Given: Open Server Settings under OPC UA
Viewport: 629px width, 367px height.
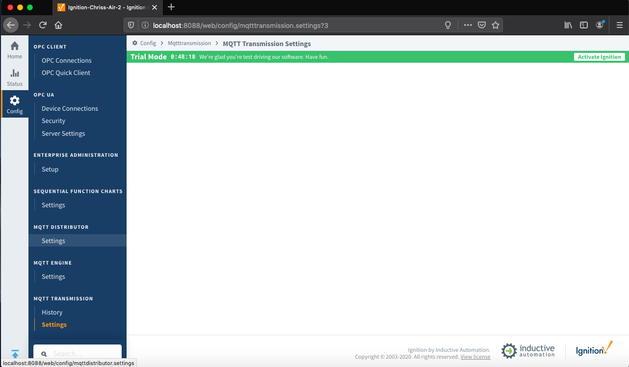Looking at the screenshot, I should click(63, 133).
